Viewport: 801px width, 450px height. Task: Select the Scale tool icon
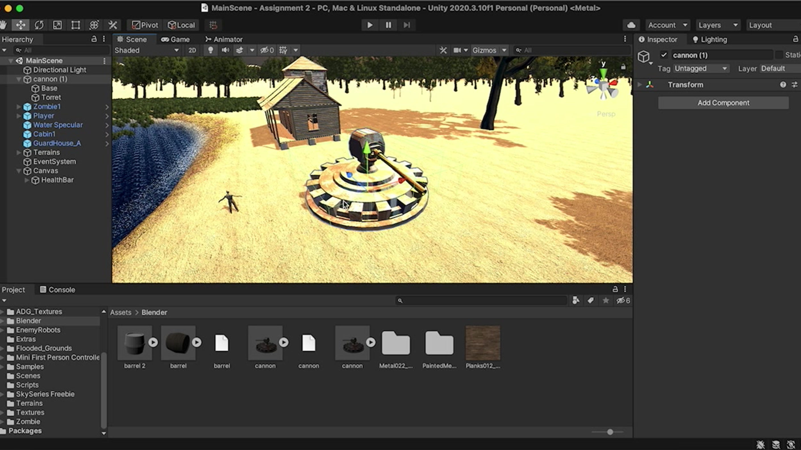click(57, 25)
